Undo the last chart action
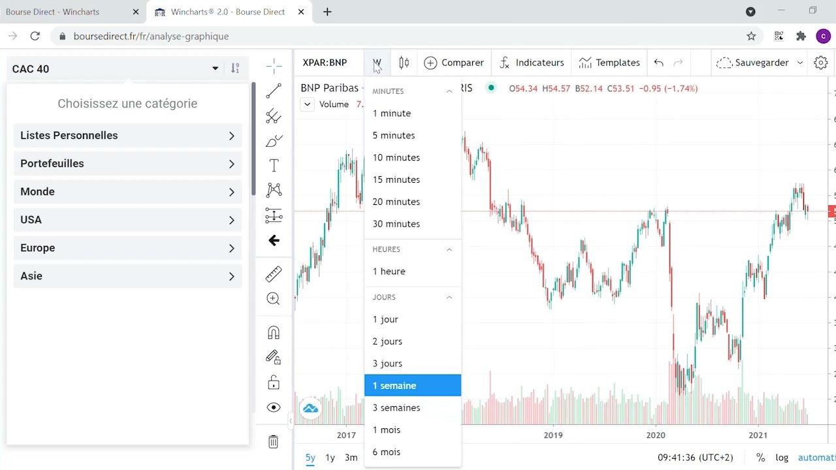This screenshot has width=836, height=470. (x=658, y=63)
